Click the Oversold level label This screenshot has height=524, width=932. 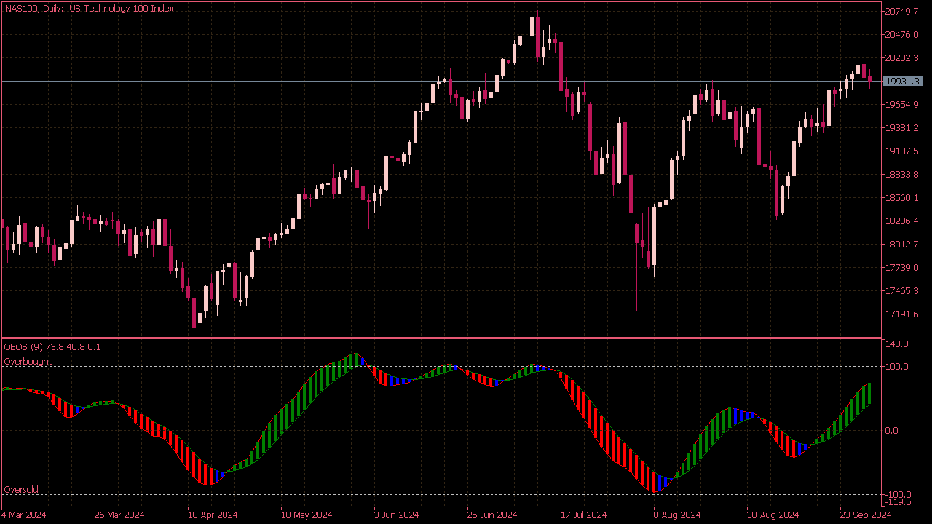pos(21,490)
